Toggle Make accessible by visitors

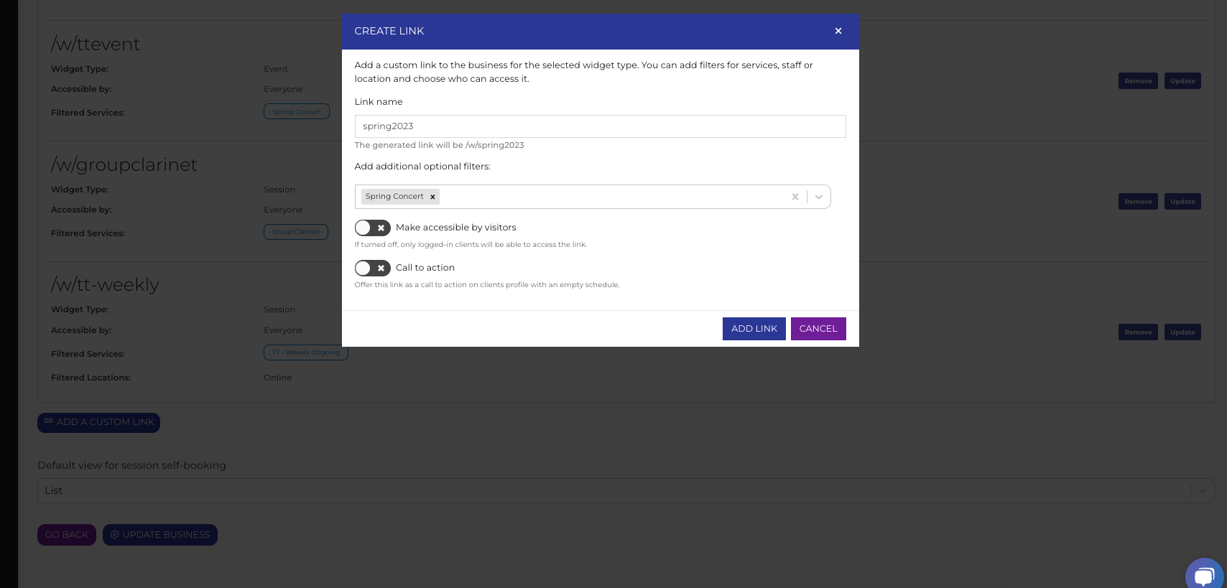click(372, 228)
